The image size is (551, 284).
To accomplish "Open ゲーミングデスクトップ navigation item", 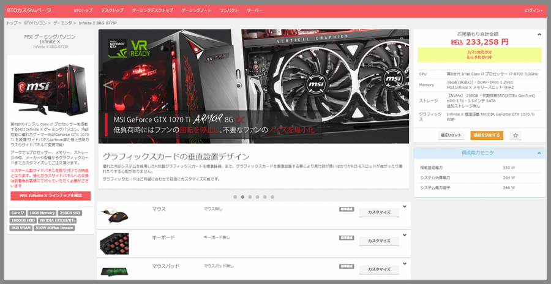I will (x=152, y=10).
